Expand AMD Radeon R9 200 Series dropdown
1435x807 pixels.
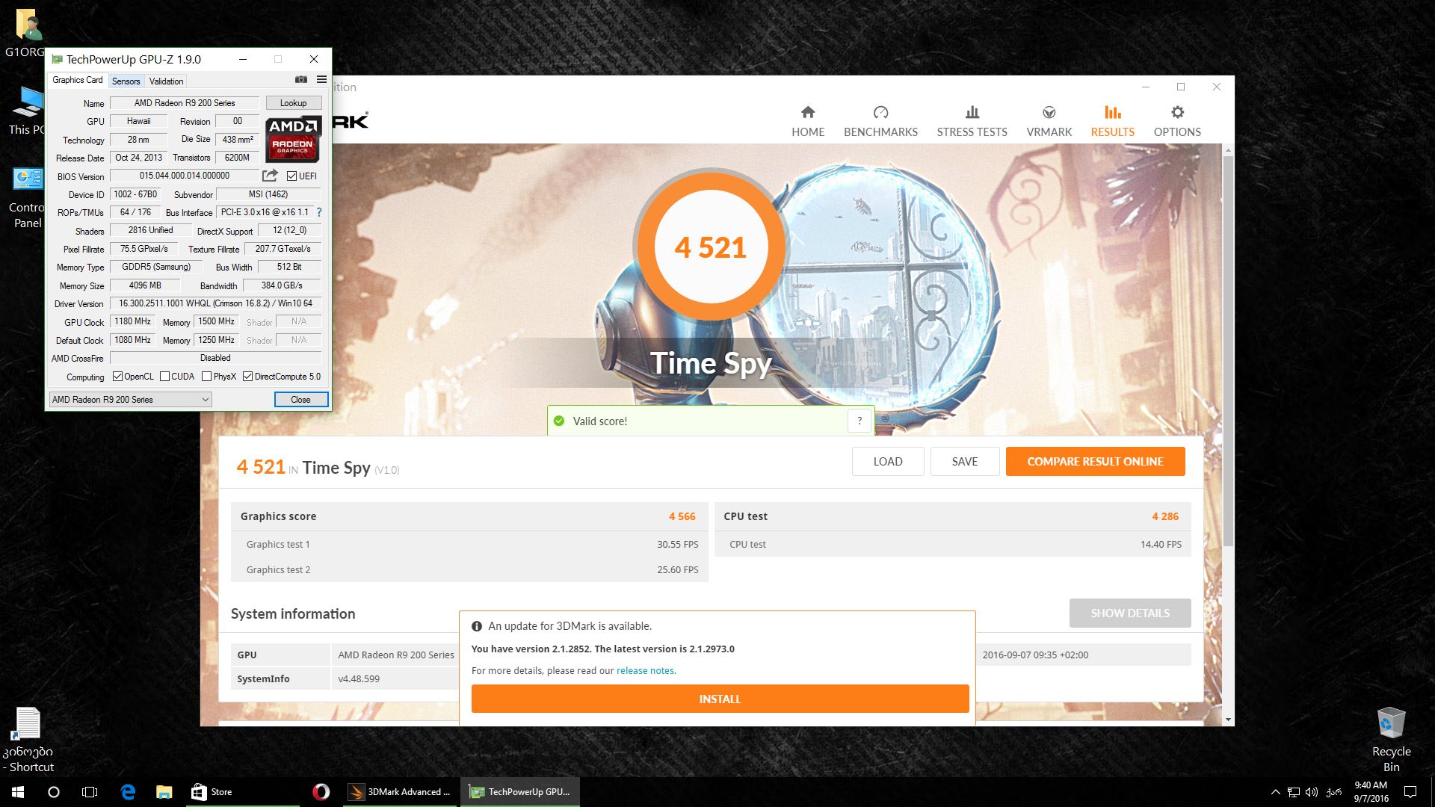[x=205, y=400]
